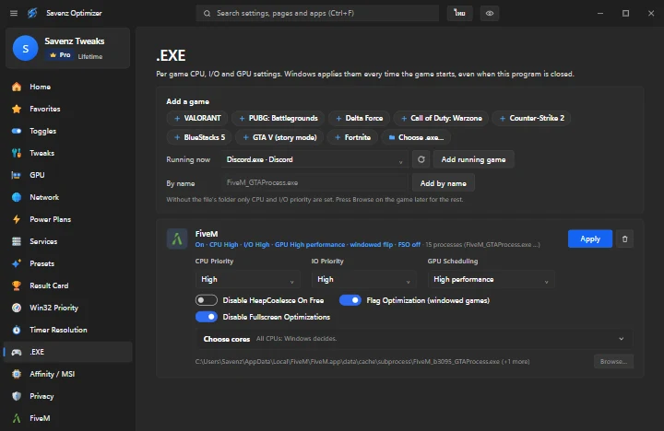Image resolution: width=664 pixels, height=431 pixels.
Task: Click the Win32 Priority gauge icon
Action: pyautogui.click(x=17, y=308)
